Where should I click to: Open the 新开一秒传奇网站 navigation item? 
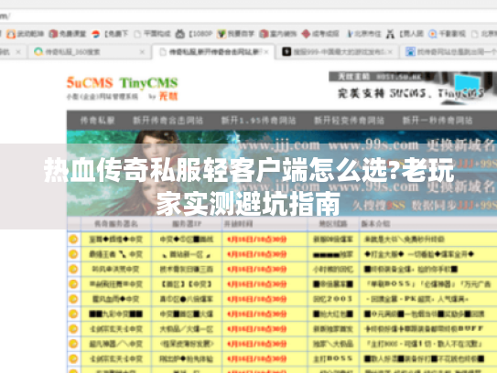pos(438,121)
